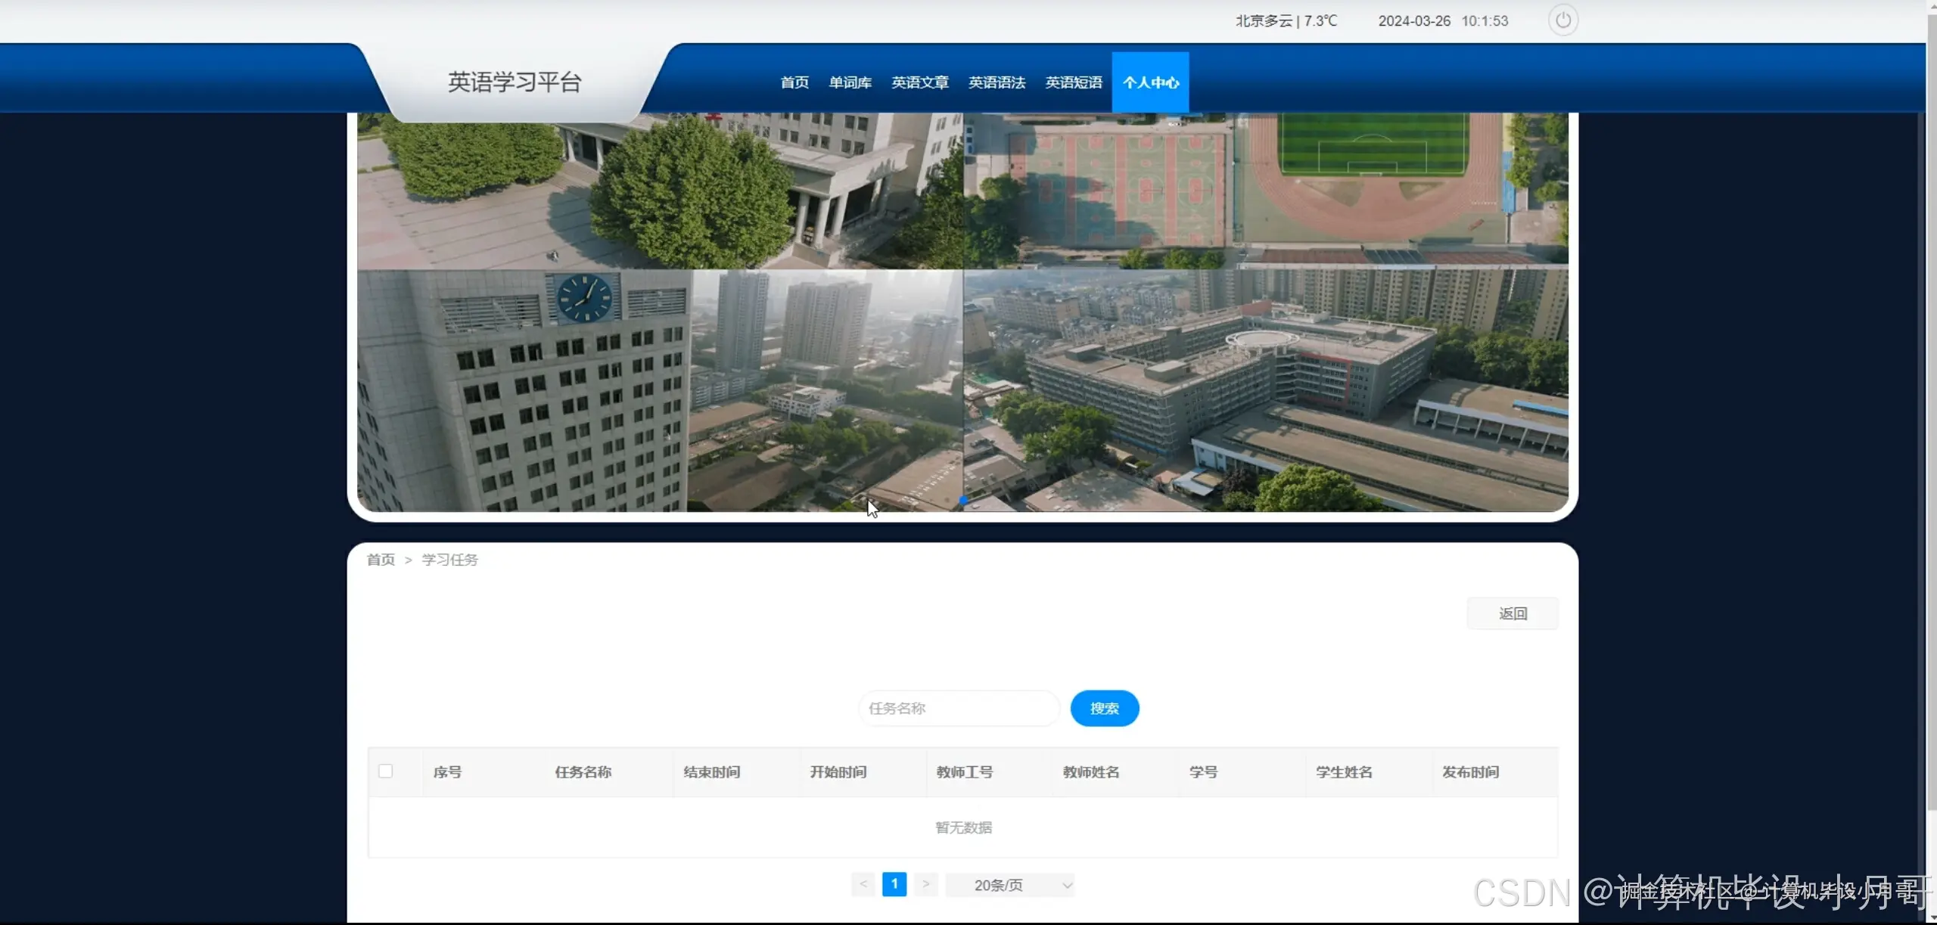Open the 英语文章 menu item

(919, 82)
